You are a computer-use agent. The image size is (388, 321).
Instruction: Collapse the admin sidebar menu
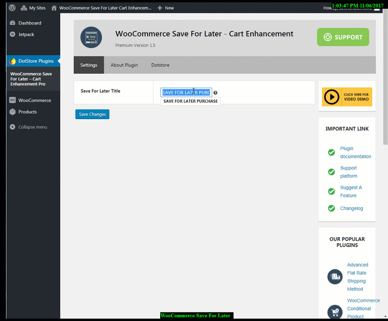pos(33,127)
